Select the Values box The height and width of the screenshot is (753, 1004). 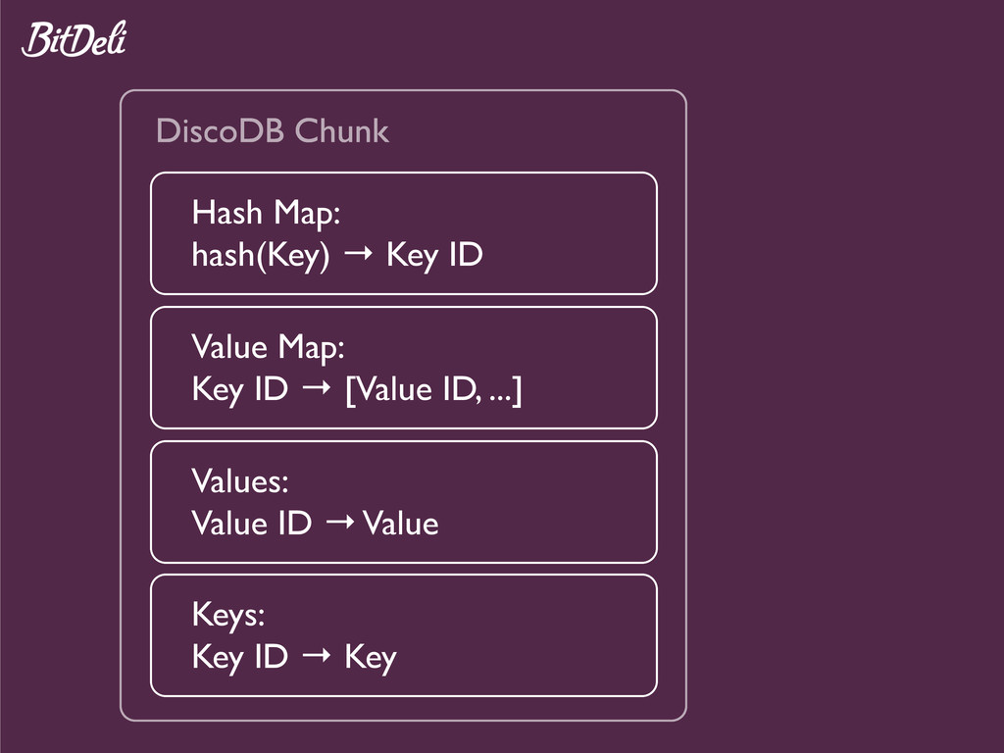tap(403, 501)
